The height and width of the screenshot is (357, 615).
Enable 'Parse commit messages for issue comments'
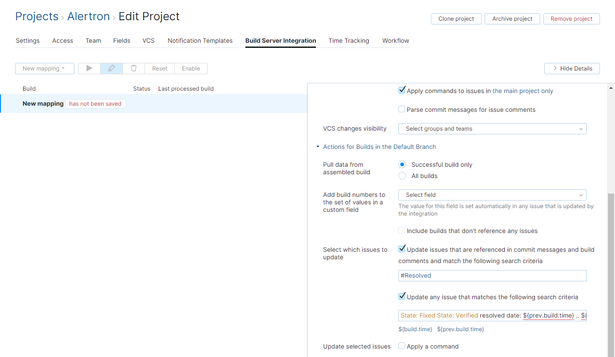point(402,109)
